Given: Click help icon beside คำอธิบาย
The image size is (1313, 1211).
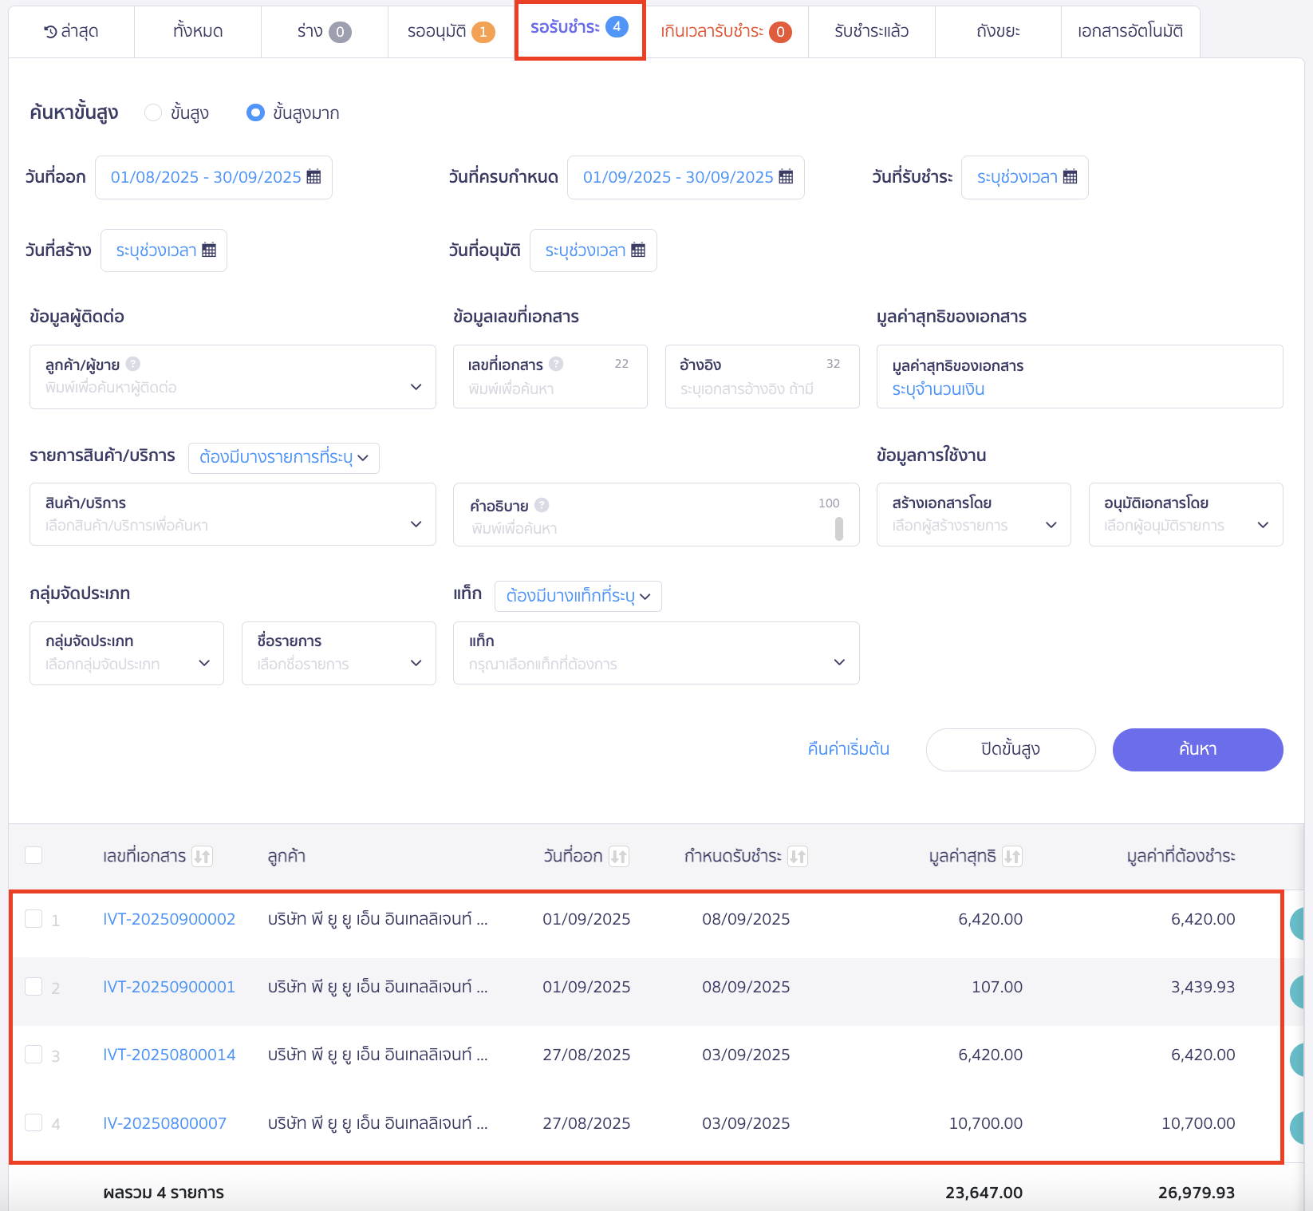Looking at the screenshot, I should pos(542,505).
